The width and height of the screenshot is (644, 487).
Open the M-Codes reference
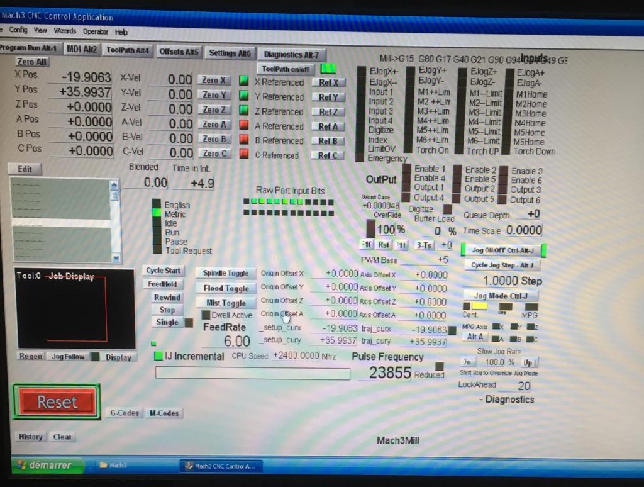click(164, 413)
